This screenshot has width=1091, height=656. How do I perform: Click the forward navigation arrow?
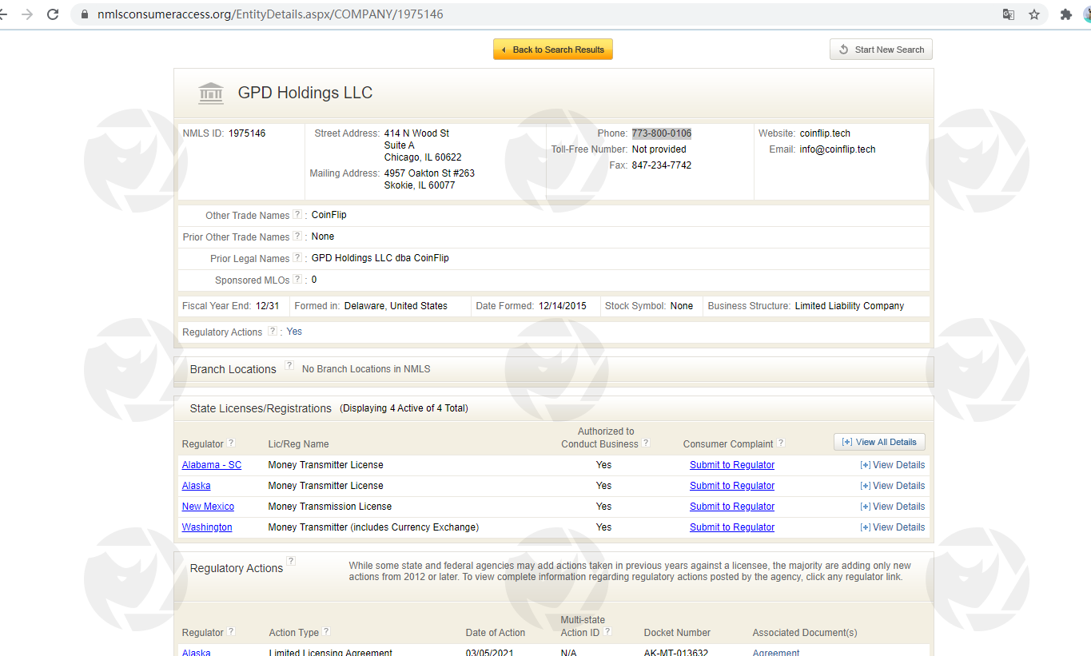(x=27, y=14)
